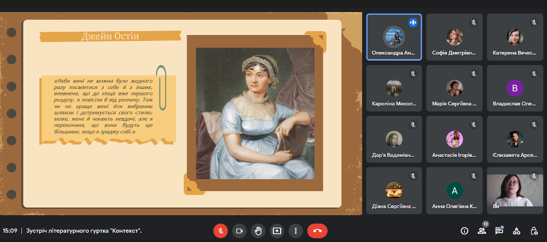Leave the call with the red phone button
Screen dimensions: 547x242
coord(317,231)
